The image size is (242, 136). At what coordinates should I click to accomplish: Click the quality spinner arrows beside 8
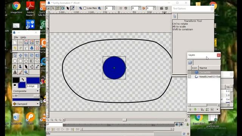coord(113,8)
